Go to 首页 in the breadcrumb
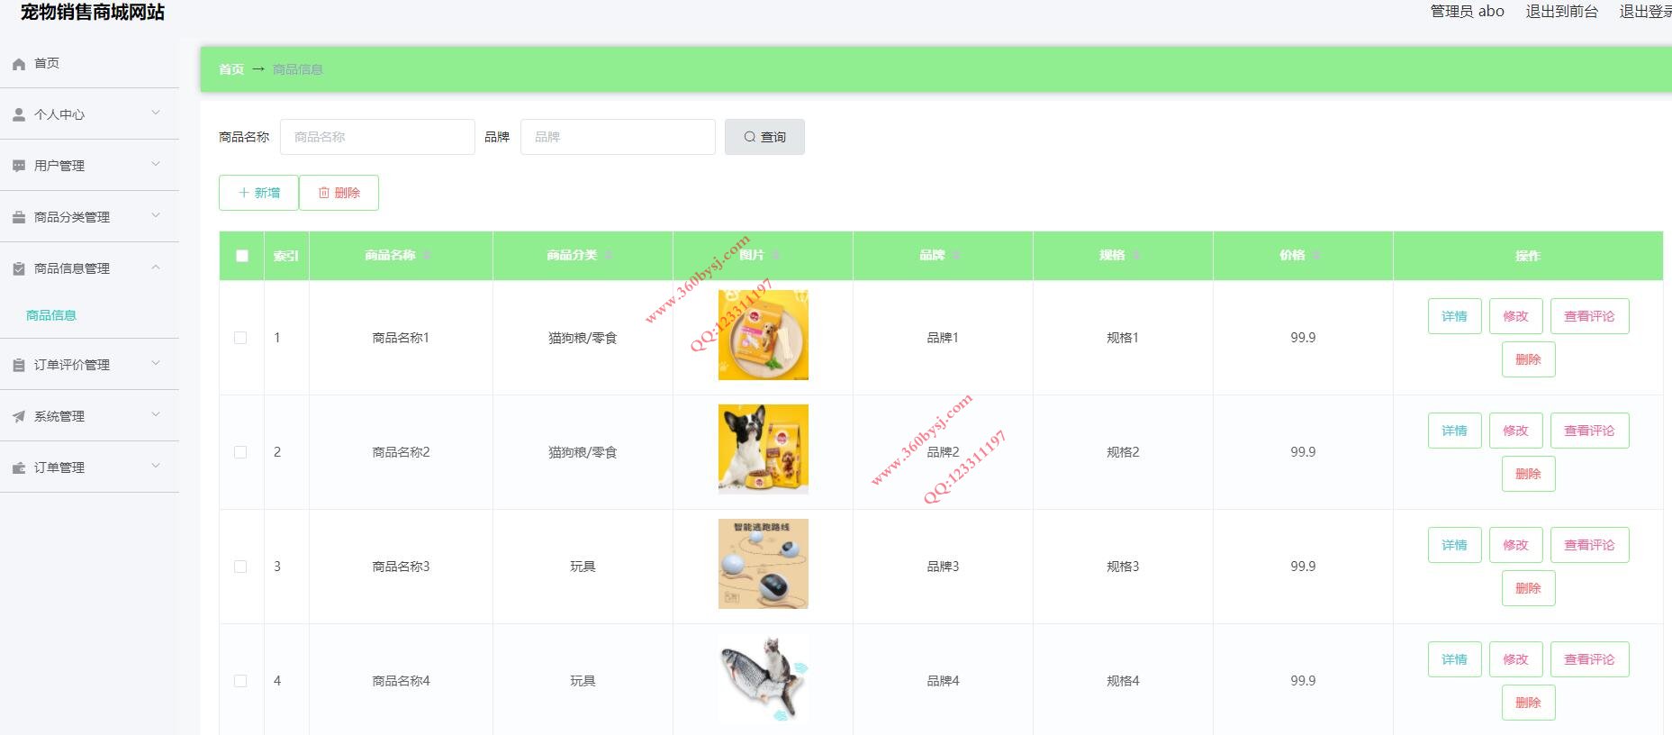Screen dimensions: 1672x735 click(231, 69)
